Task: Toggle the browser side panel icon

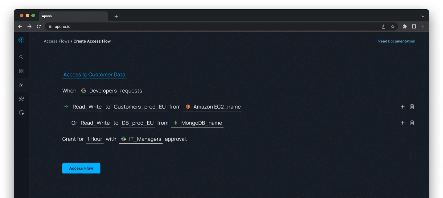Action: point(414,27)
